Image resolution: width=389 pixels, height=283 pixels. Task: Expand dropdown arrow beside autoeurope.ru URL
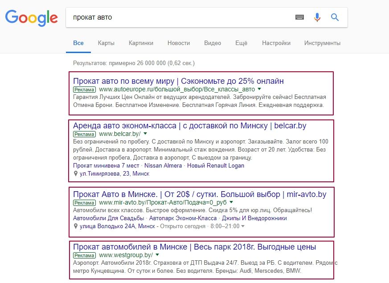click(259, 89)
